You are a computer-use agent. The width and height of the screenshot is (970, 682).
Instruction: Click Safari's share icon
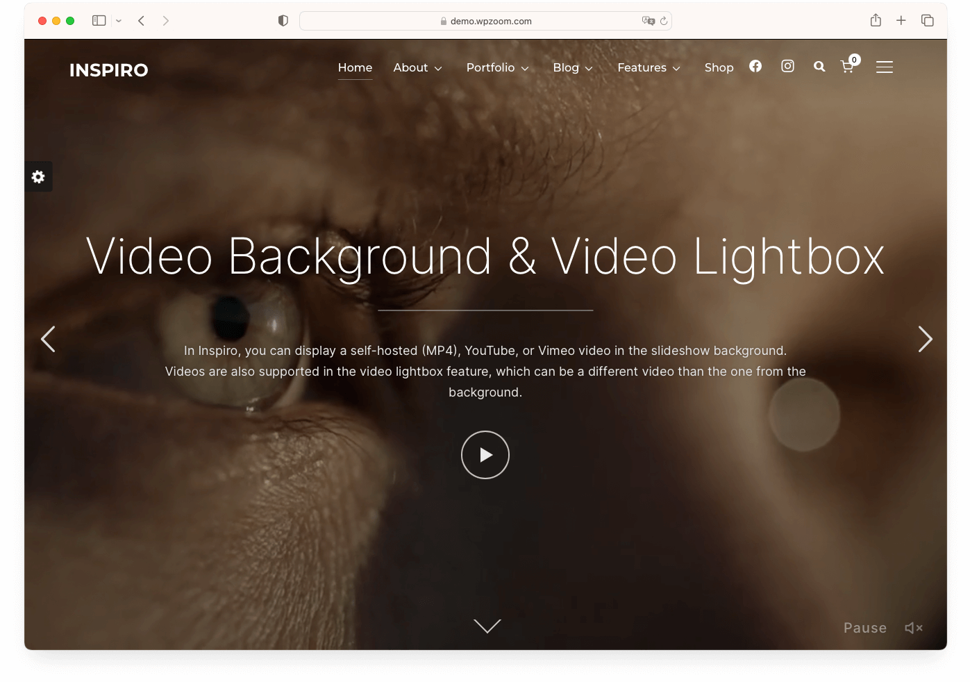pos(876,21)
